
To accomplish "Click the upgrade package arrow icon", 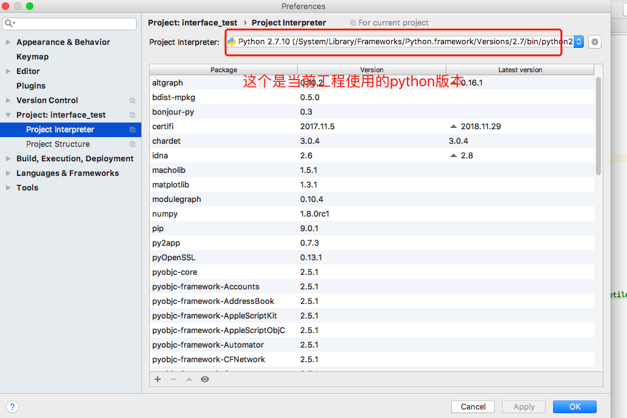I will point(189,379).
